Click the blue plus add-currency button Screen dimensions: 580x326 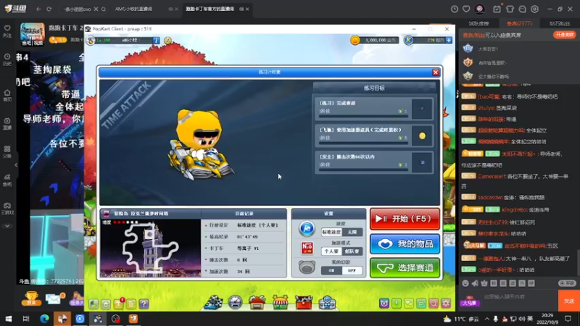(449, 40)
